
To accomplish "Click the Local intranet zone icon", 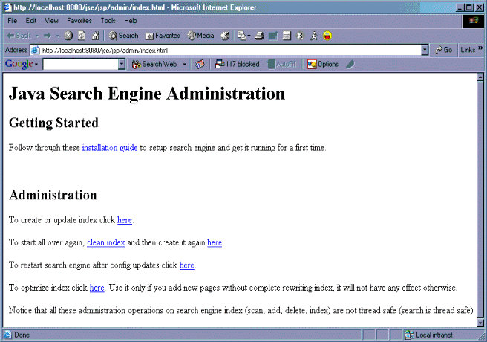I will (x=409, y=335).
